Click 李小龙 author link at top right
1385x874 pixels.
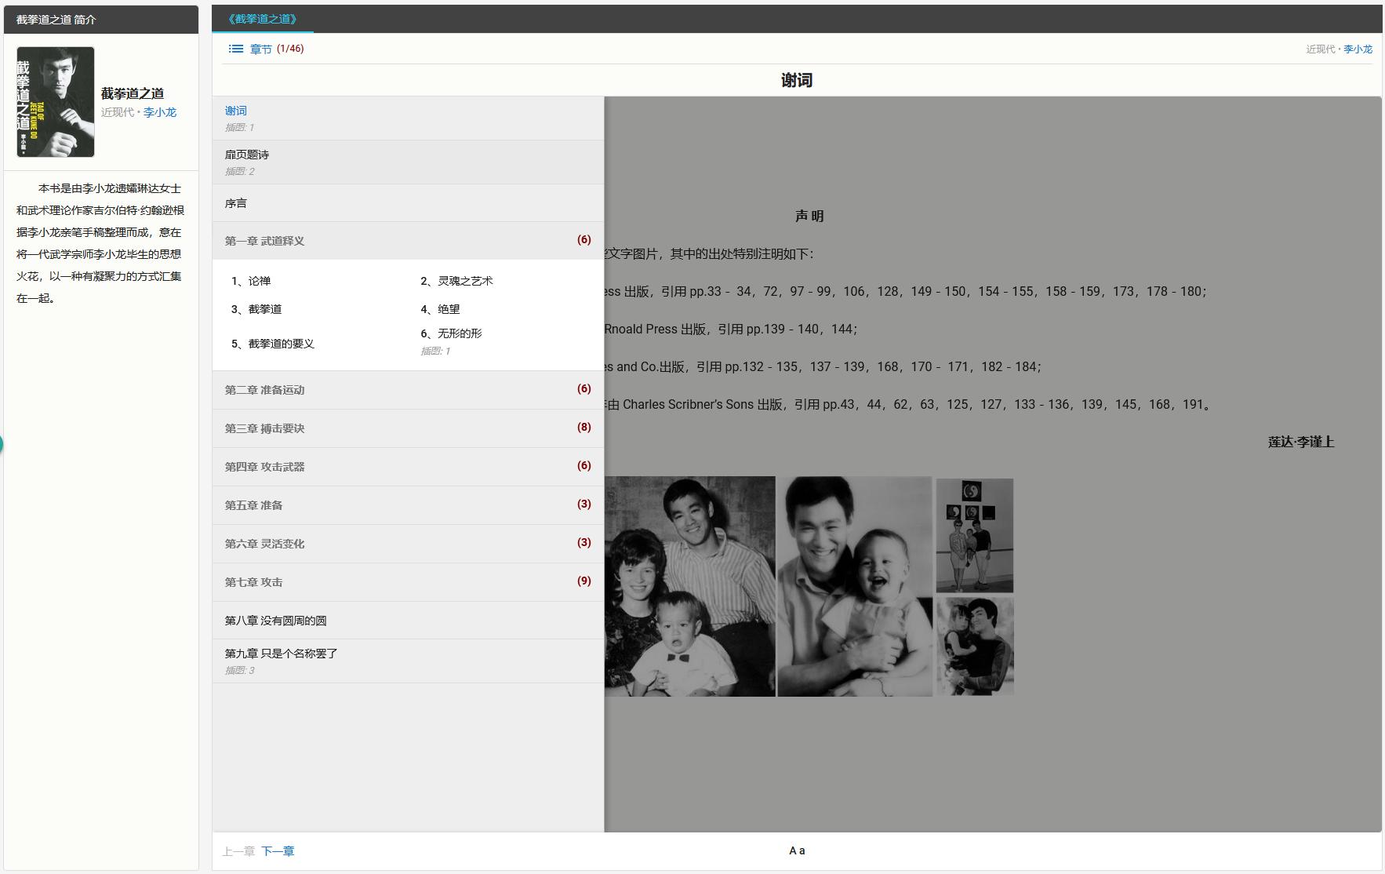[x=1358, y=49]
